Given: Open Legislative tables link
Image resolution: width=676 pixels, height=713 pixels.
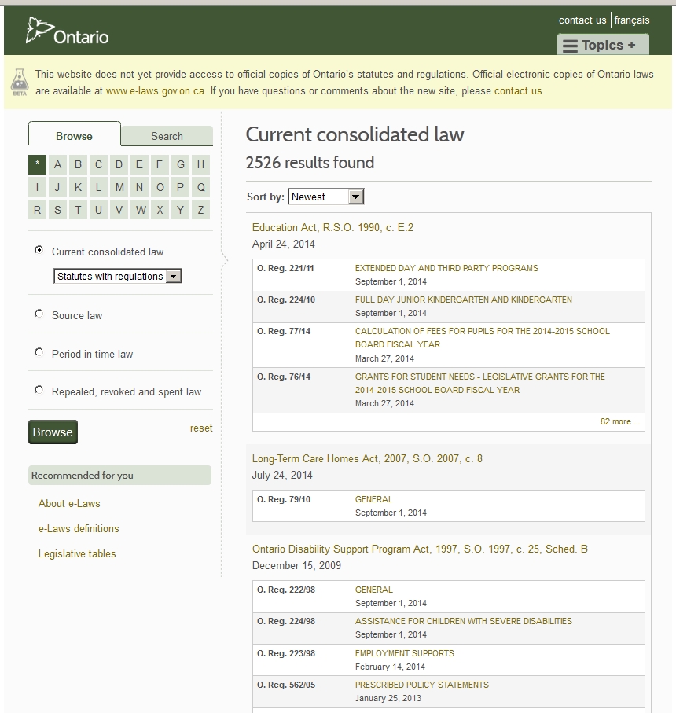Looking at the screenshot, I should click(77, 554).
